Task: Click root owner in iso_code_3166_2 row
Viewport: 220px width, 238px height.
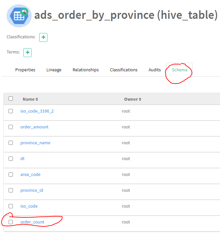Action: (126, 111)
